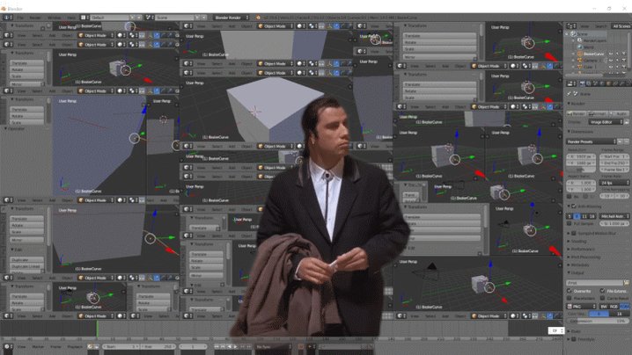Viewport: 632px width, 355px height.
Task: Open the PNG file format dropdown
Action: (581, 307)
